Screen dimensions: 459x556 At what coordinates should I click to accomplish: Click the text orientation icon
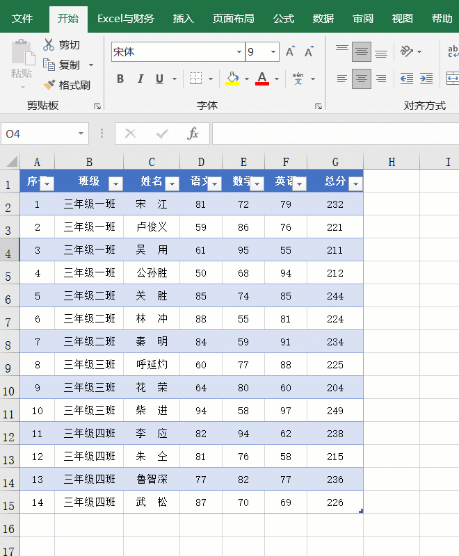pos(406,51)
